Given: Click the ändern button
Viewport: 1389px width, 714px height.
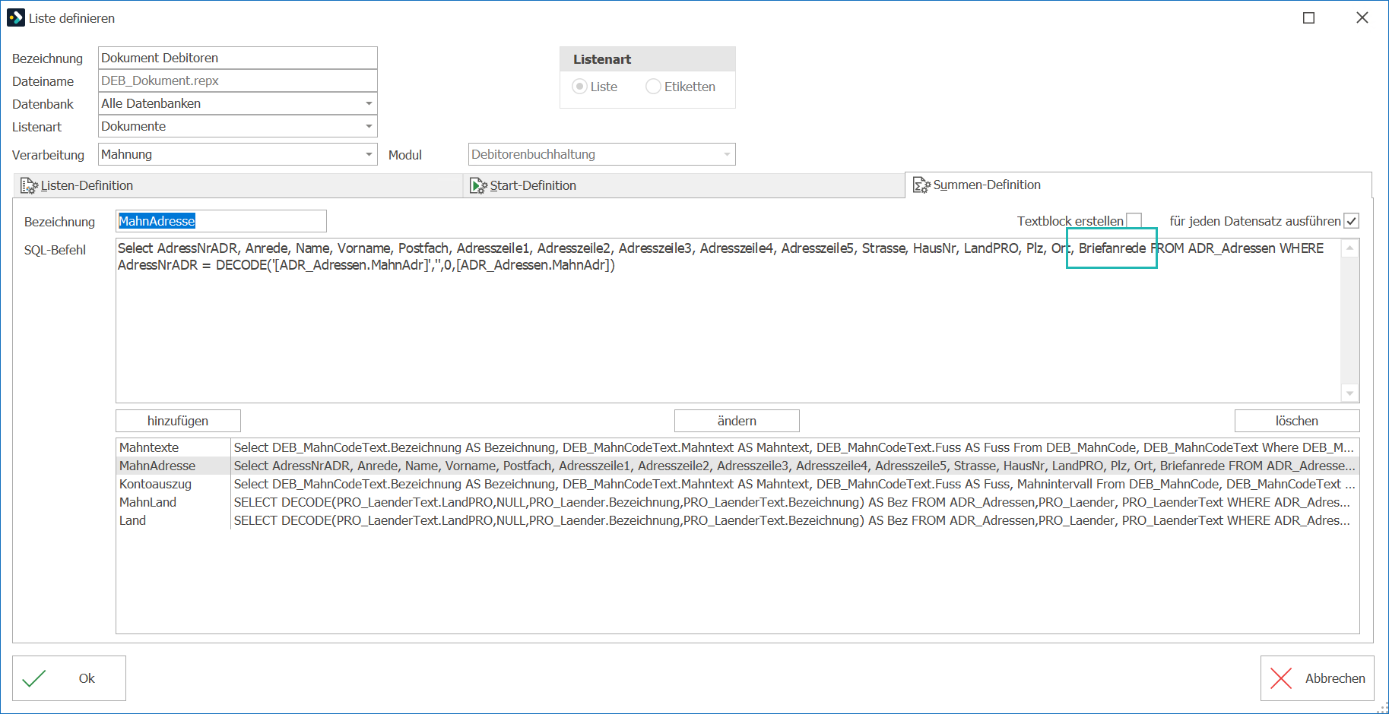Looking at the screenshot, I should click(x=737, y=421).
